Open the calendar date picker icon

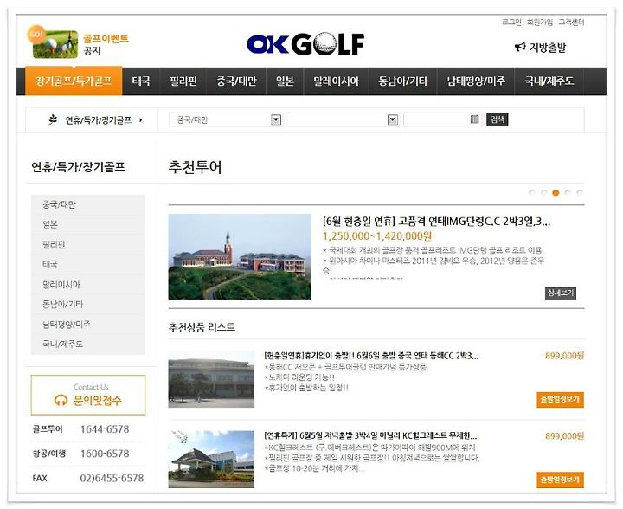click(x=474, y=119)
